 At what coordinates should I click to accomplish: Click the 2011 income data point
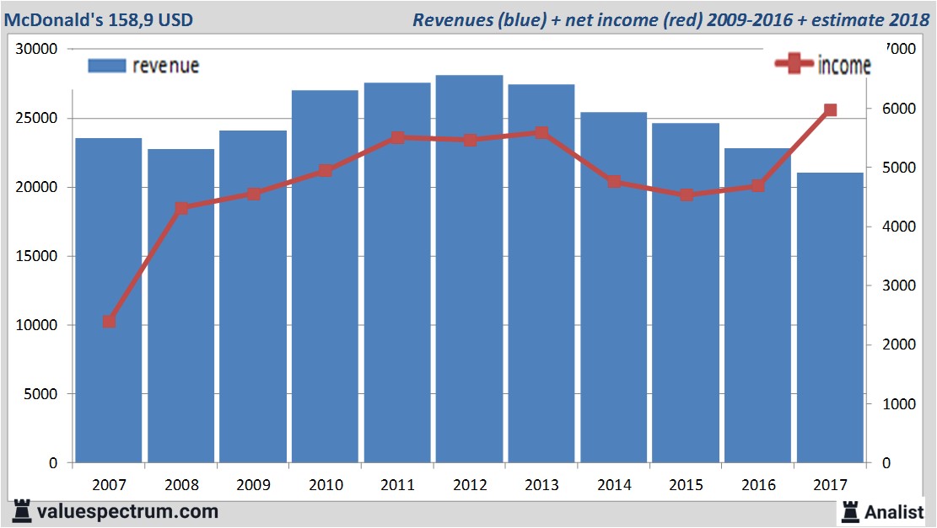tap(397, 137)
